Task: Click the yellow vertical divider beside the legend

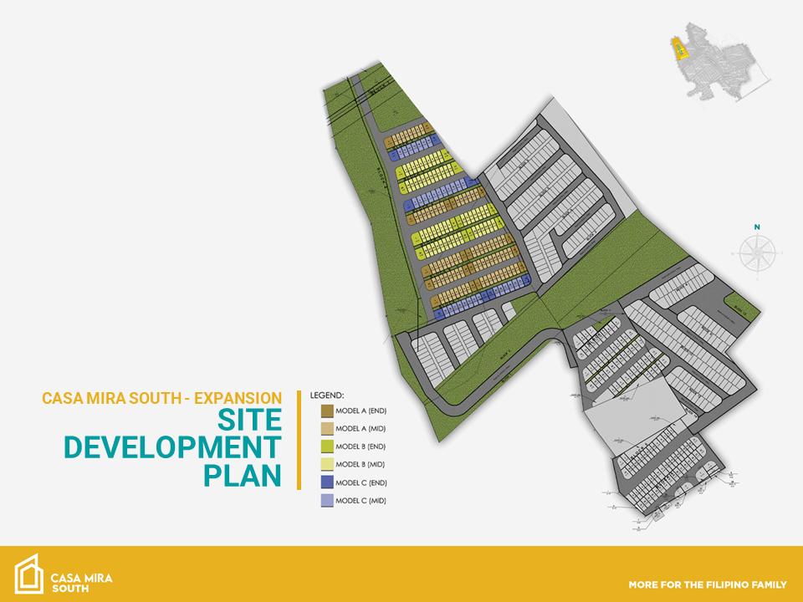Action: [299, 439]
